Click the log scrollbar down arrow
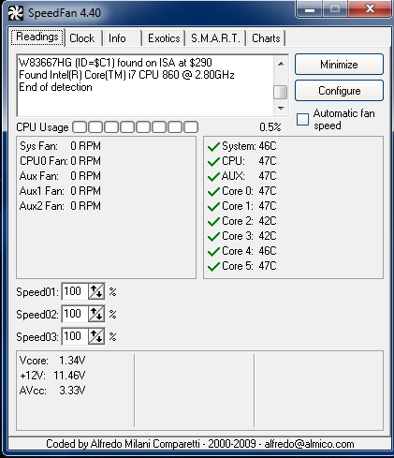This screenshot has height=458, width=394. 281,109
